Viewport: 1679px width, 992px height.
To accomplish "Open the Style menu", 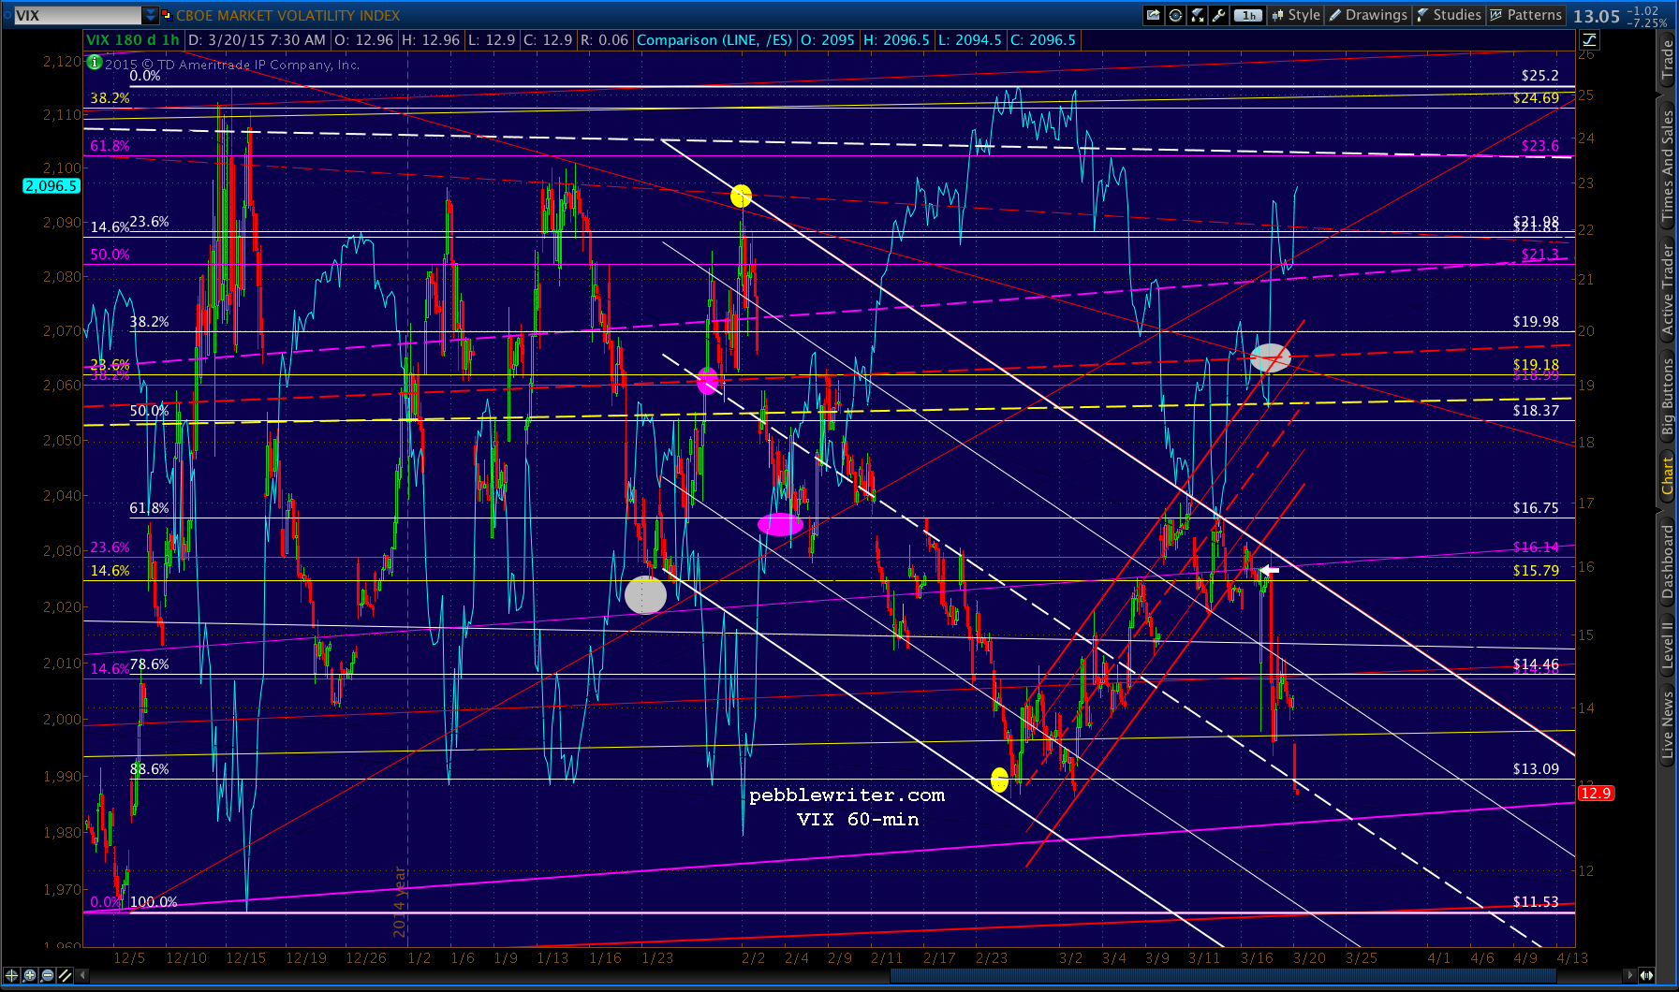I will [1295, 15].
